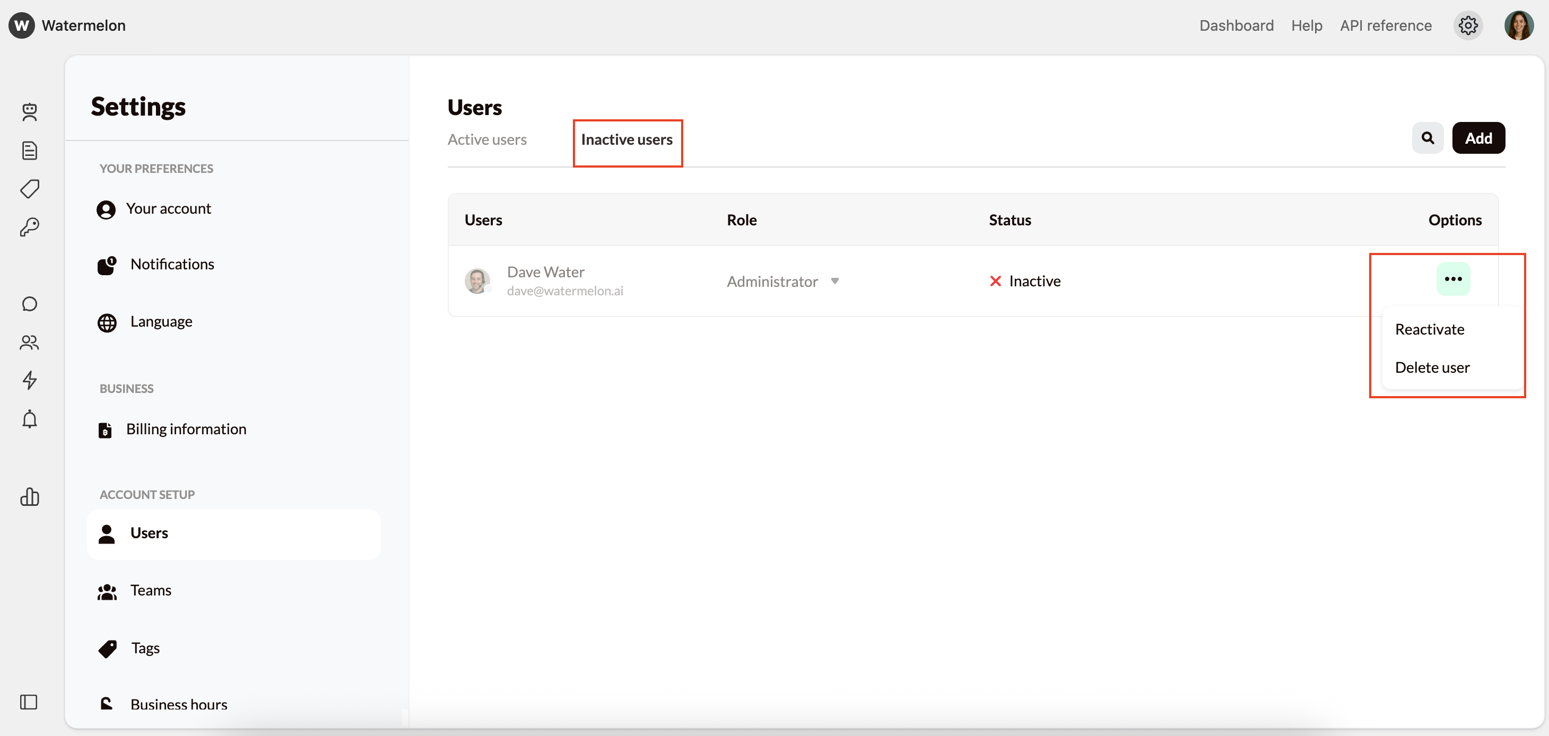This screenshot has width=1549, height=736.
Task: Open the chatbot builder icon in sidebar
Action: [30, 112]
